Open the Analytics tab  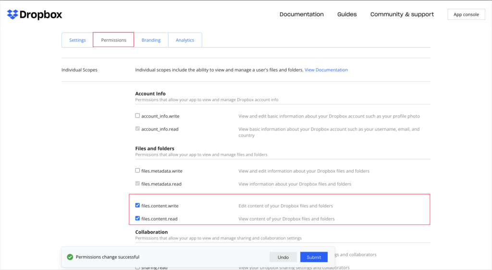185,40
